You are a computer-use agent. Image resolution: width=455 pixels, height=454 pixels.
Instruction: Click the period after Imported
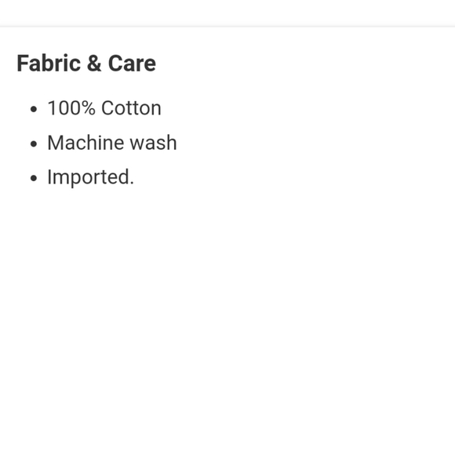[132, 183]
